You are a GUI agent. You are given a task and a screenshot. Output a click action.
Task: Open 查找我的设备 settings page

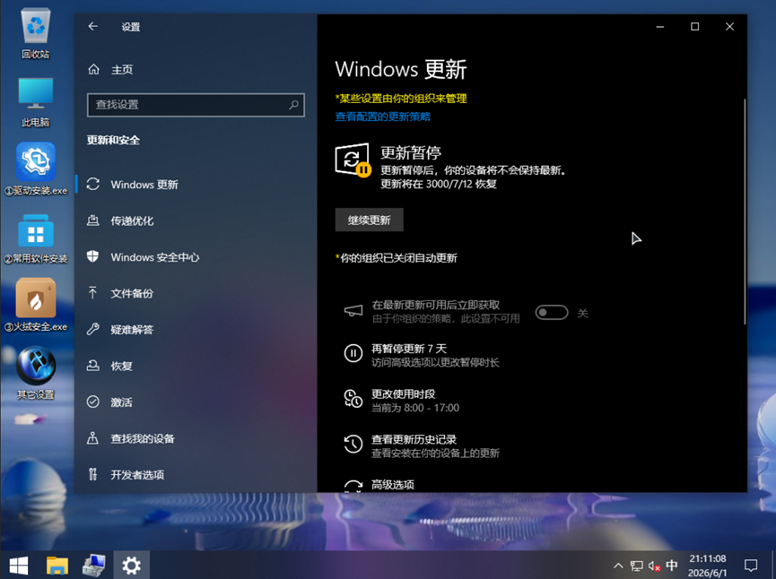196,438
